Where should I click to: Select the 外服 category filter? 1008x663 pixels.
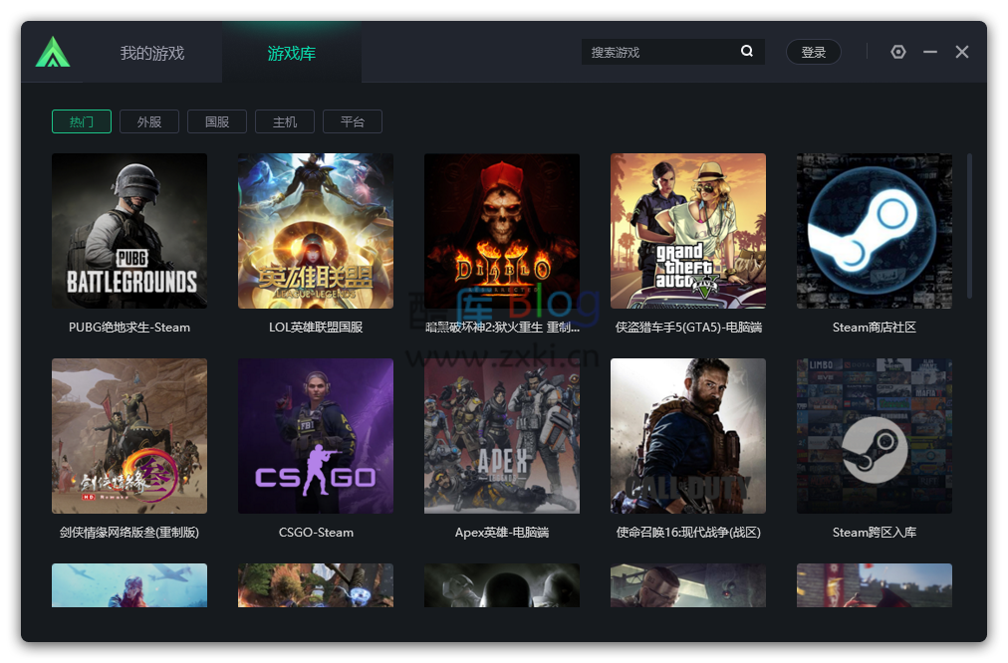[149, 121]
